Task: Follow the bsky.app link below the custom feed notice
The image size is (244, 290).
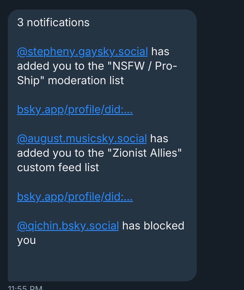Action: 75,196
